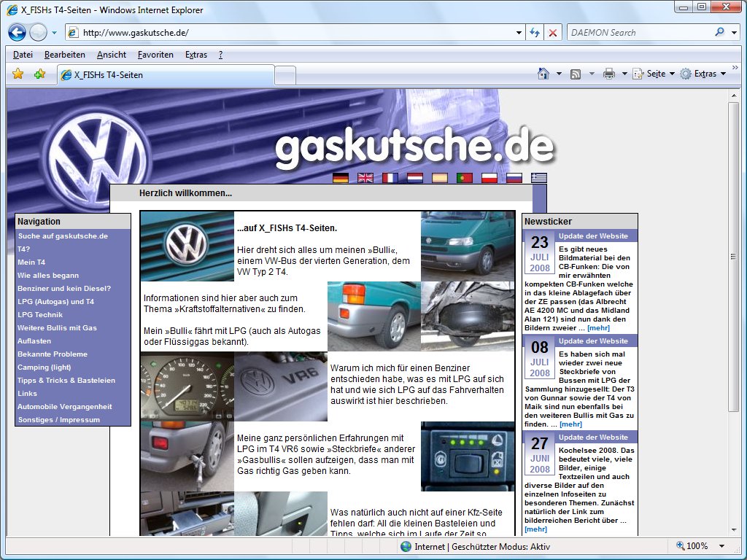Expand the Print options dropdown arrow

click(624, 74)
